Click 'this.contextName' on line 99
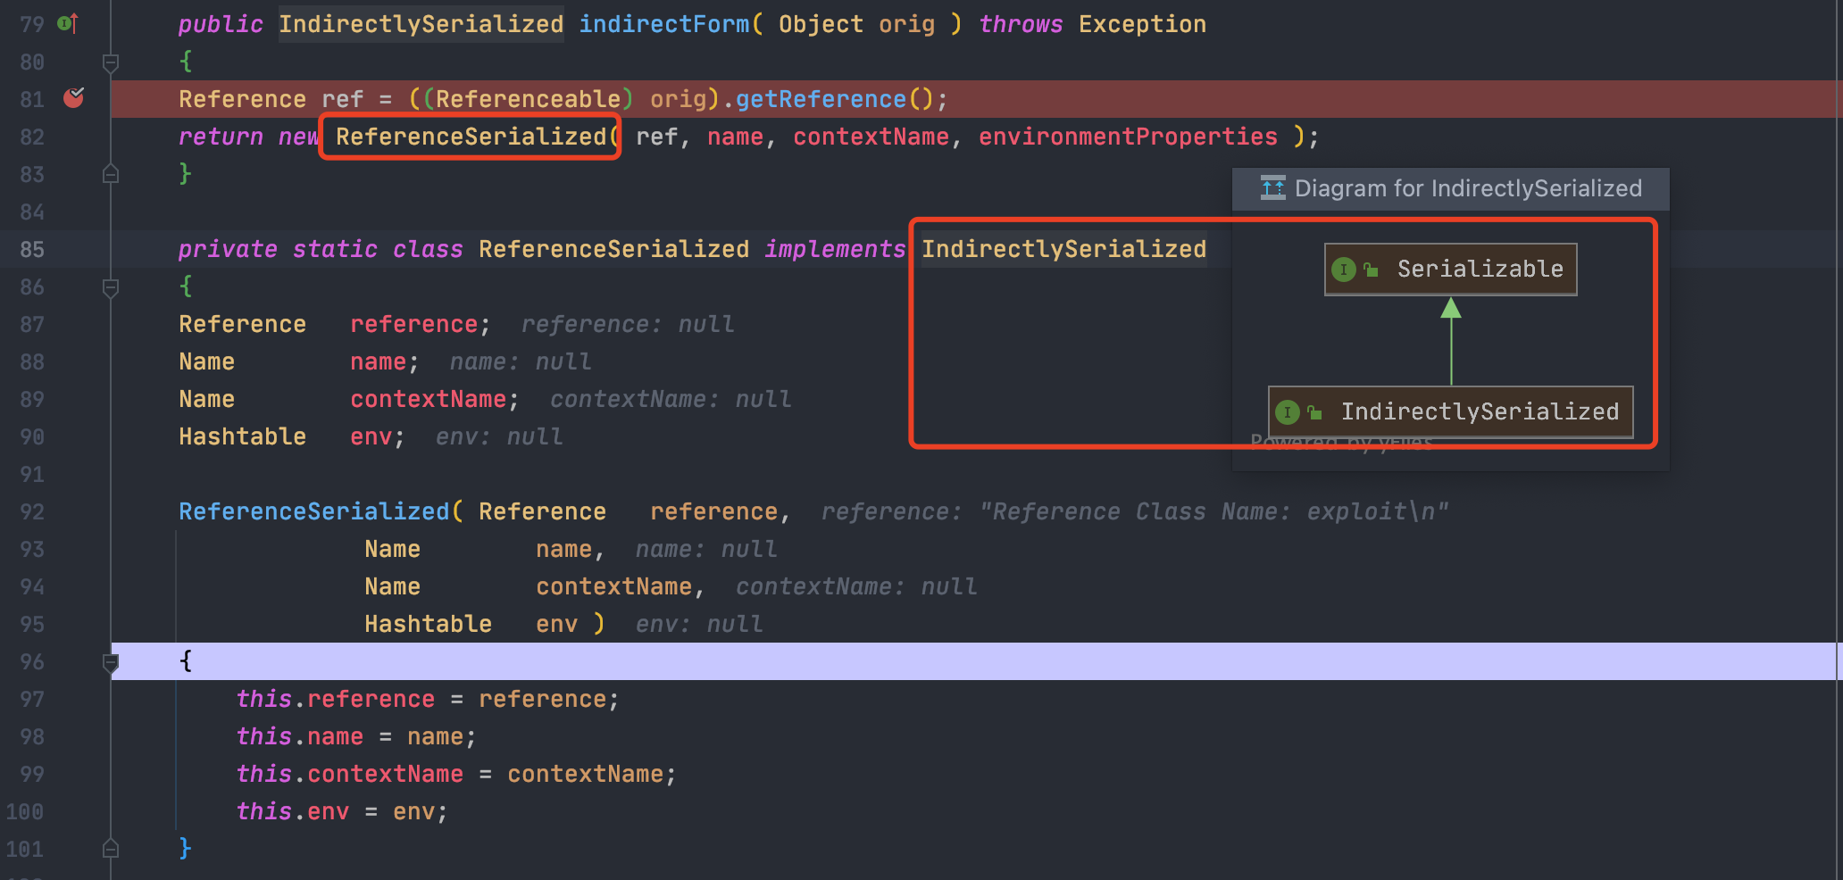The image size is (1843, 880). point(349,774)
